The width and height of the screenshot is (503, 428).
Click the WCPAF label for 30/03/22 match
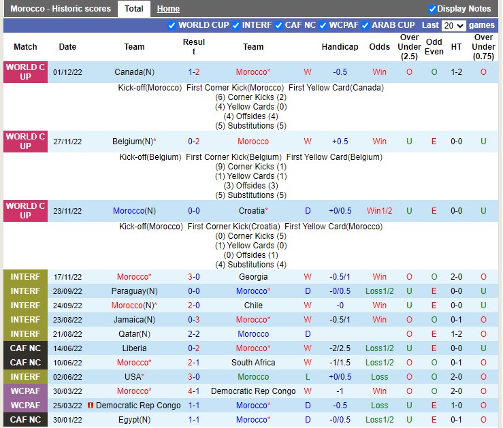pos(25,391)
